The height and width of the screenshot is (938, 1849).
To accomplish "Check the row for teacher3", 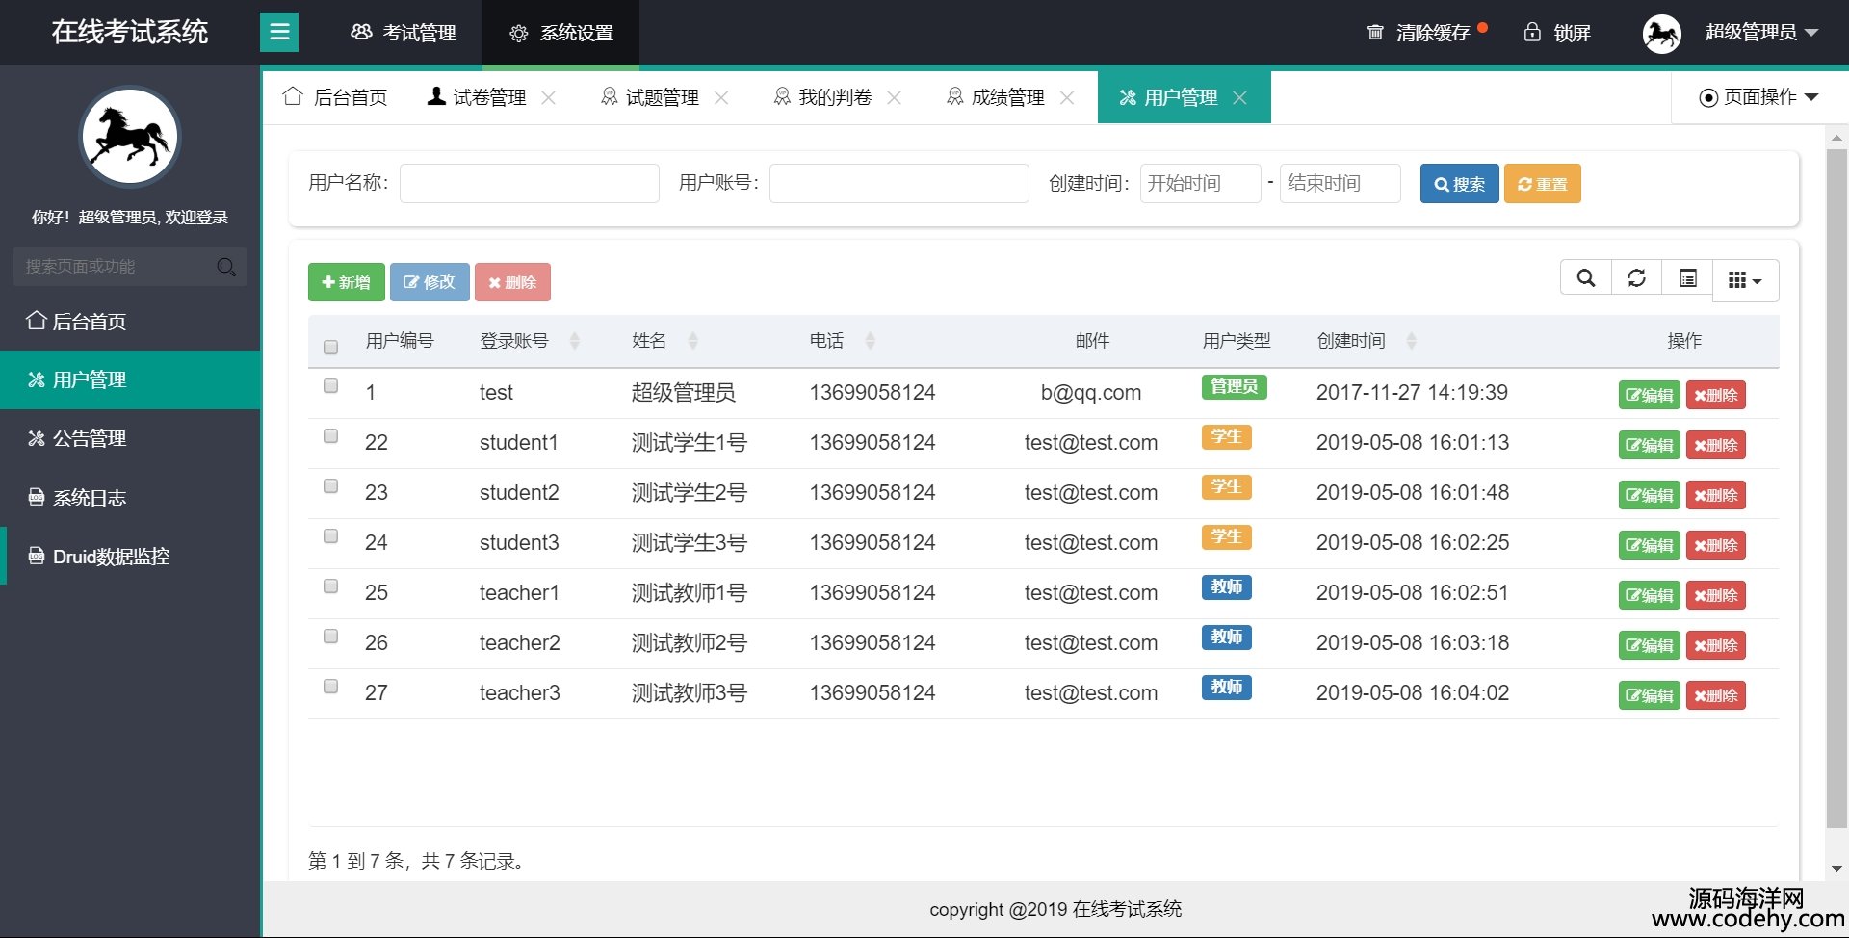I will 330,687.
